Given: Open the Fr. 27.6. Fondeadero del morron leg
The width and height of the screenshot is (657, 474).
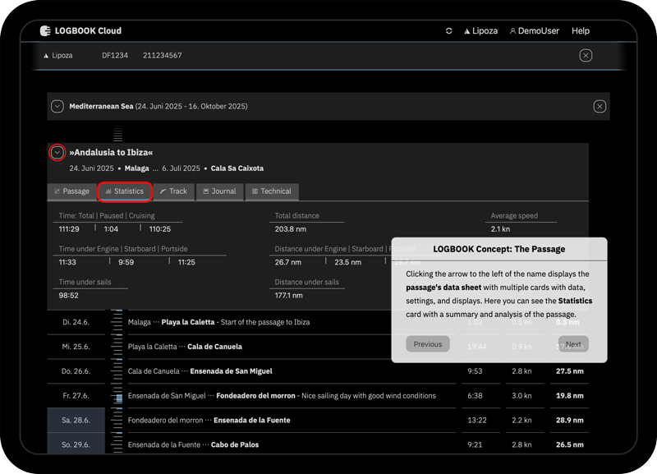Looking at the screenshot, I should click(x=282, y=395).
